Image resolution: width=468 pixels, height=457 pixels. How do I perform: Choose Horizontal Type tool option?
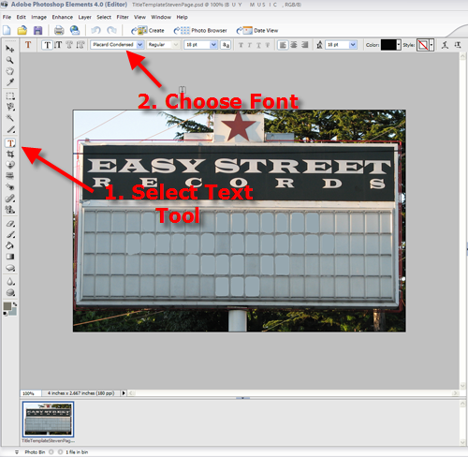[x=47, y=45]
